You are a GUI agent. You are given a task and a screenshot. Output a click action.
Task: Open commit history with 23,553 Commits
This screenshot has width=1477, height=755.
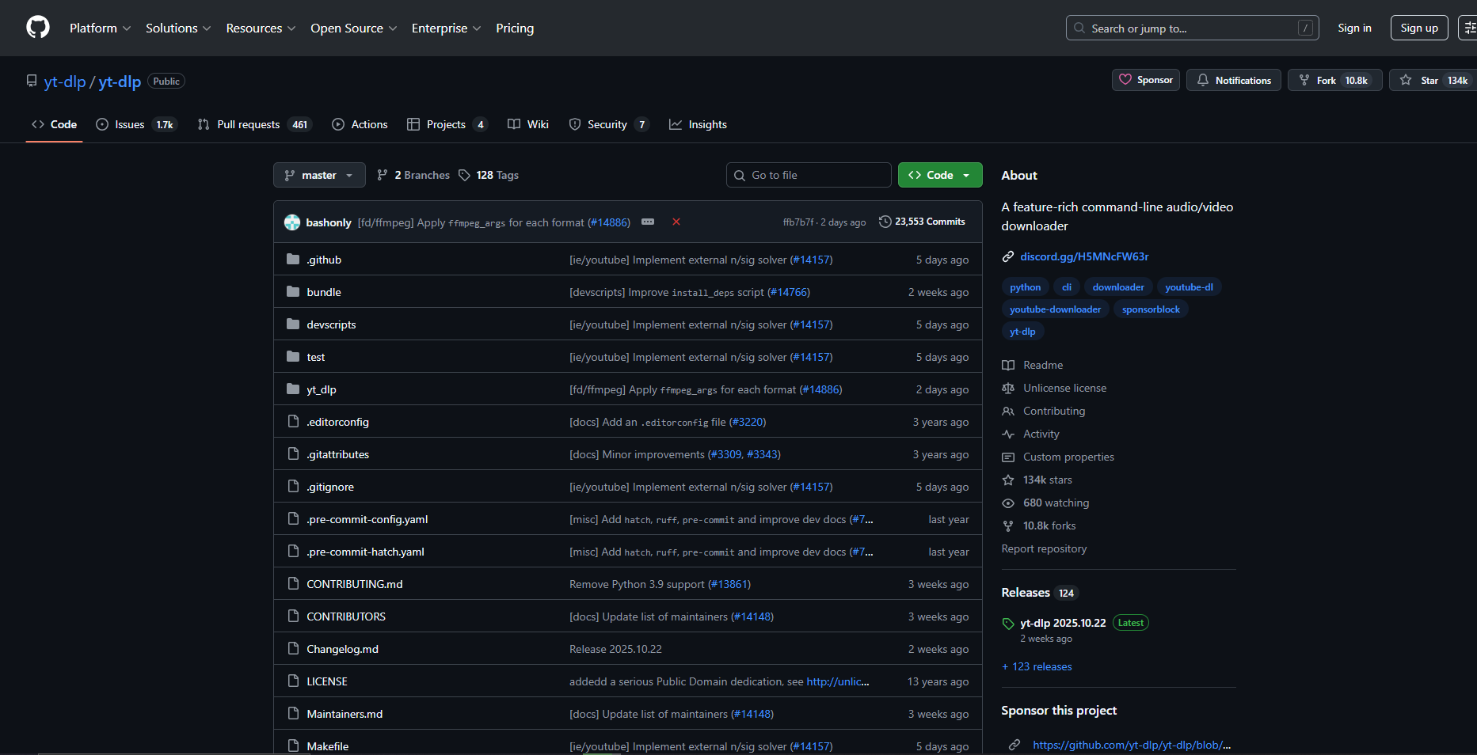click(922, 222)
